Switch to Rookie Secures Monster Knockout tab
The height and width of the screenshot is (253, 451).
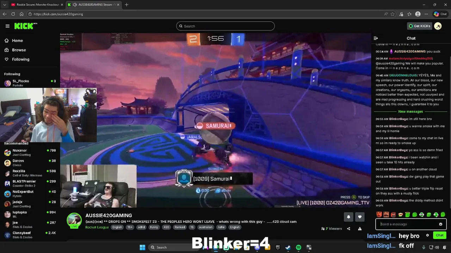[x=37, y=5]
